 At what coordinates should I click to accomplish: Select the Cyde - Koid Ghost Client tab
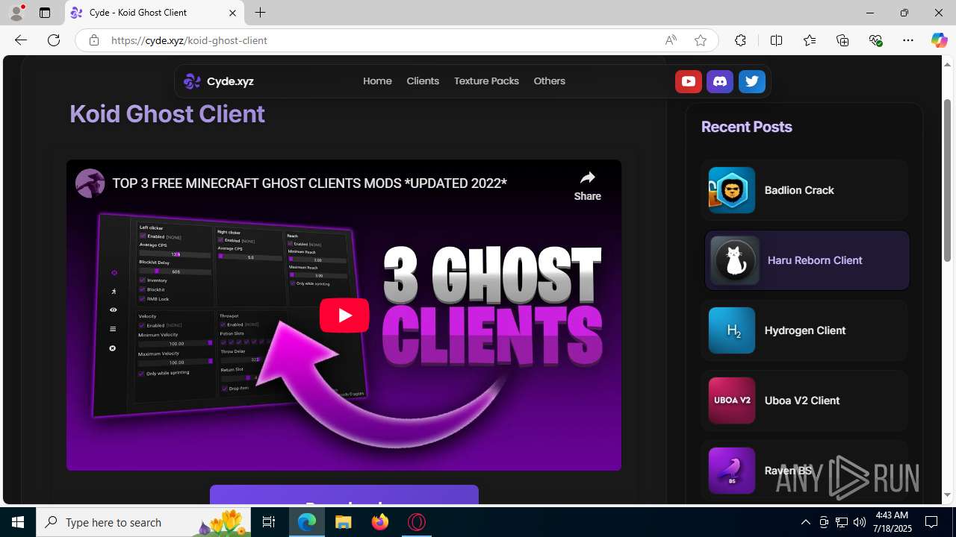(x=155, y=13)
